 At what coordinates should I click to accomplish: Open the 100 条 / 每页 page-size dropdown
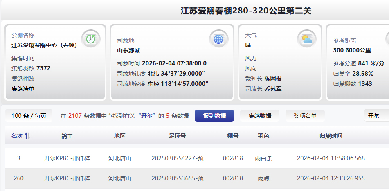pyautogui.click(x=29, y=116)
